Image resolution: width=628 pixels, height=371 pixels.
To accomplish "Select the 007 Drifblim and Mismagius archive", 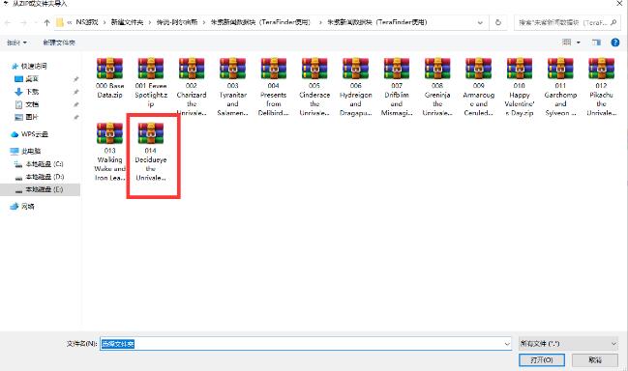I will click(x=397, y=86).
